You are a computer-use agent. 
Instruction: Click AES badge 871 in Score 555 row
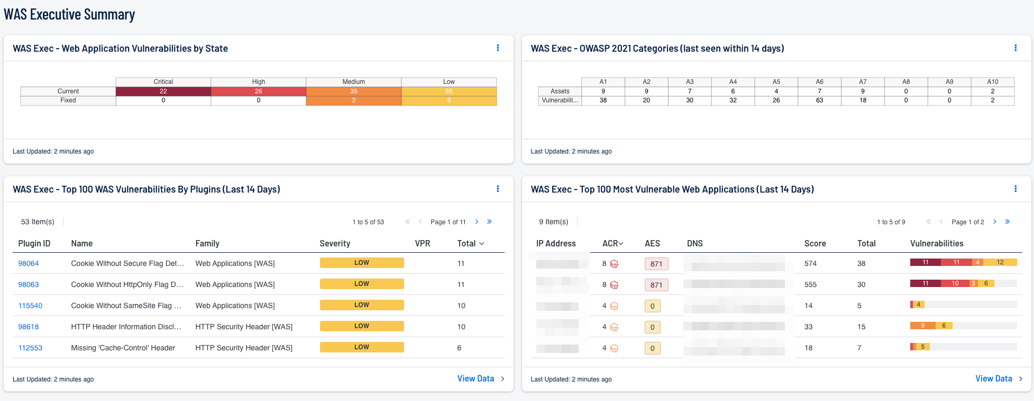(x=656, y=285)
